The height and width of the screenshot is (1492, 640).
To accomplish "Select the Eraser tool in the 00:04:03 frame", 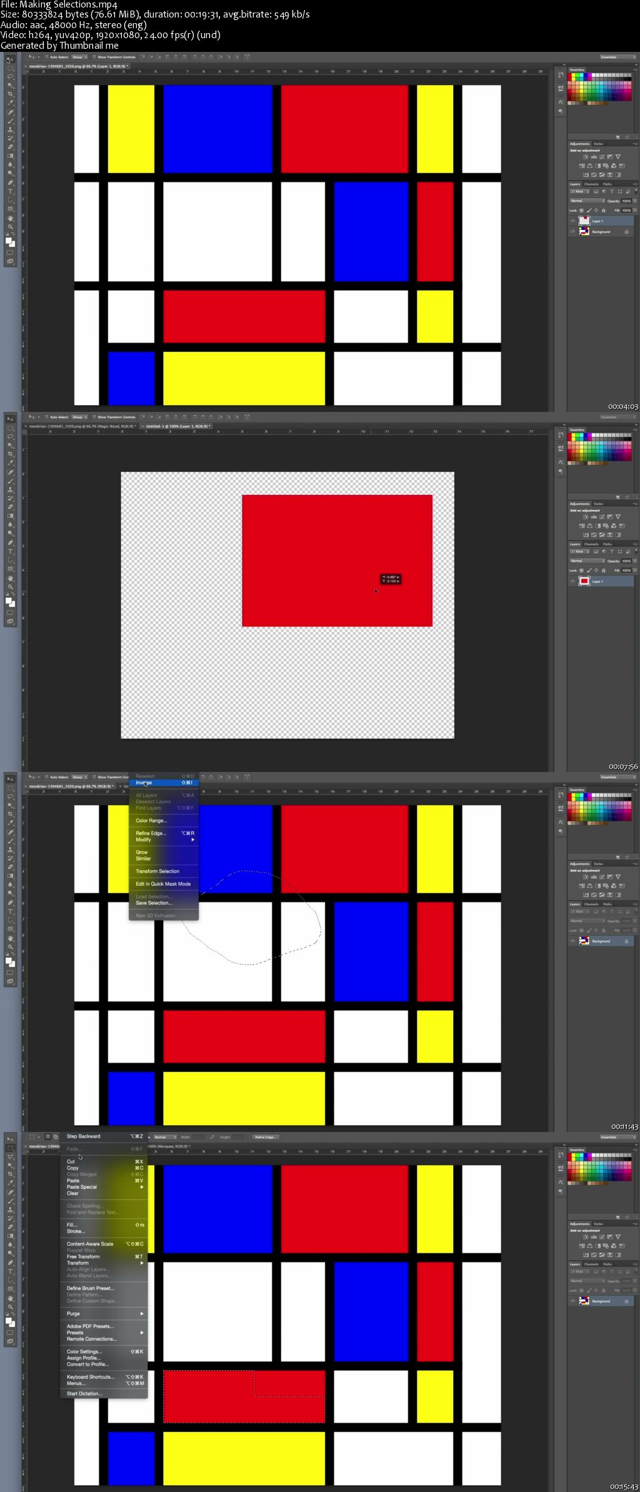I will click(10, 146).
